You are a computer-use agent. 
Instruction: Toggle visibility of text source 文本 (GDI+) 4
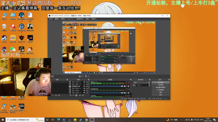point(84,84)
